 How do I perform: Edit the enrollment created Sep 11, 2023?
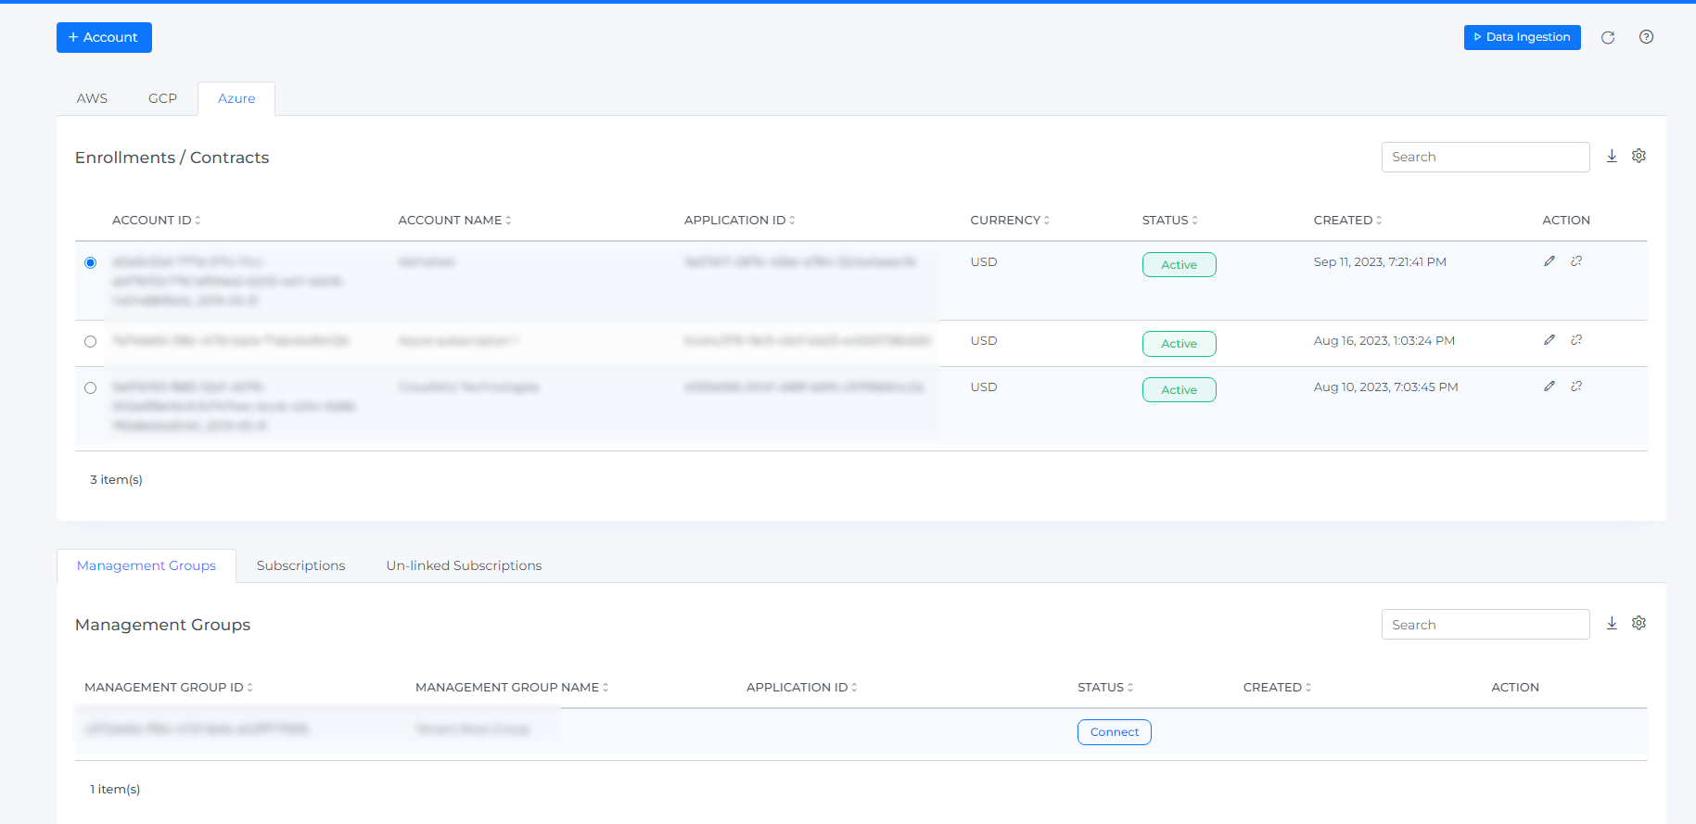[1549, 261]
